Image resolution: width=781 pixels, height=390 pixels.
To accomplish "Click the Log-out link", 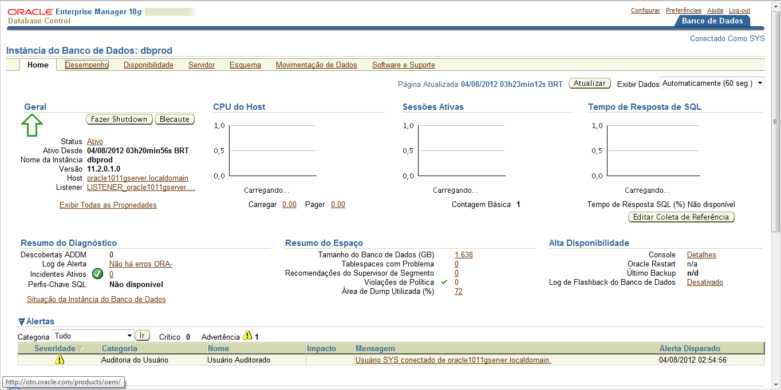I will pos(739,10).
